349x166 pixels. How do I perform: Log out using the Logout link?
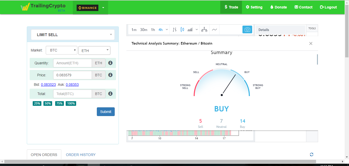tap(328, 7)
